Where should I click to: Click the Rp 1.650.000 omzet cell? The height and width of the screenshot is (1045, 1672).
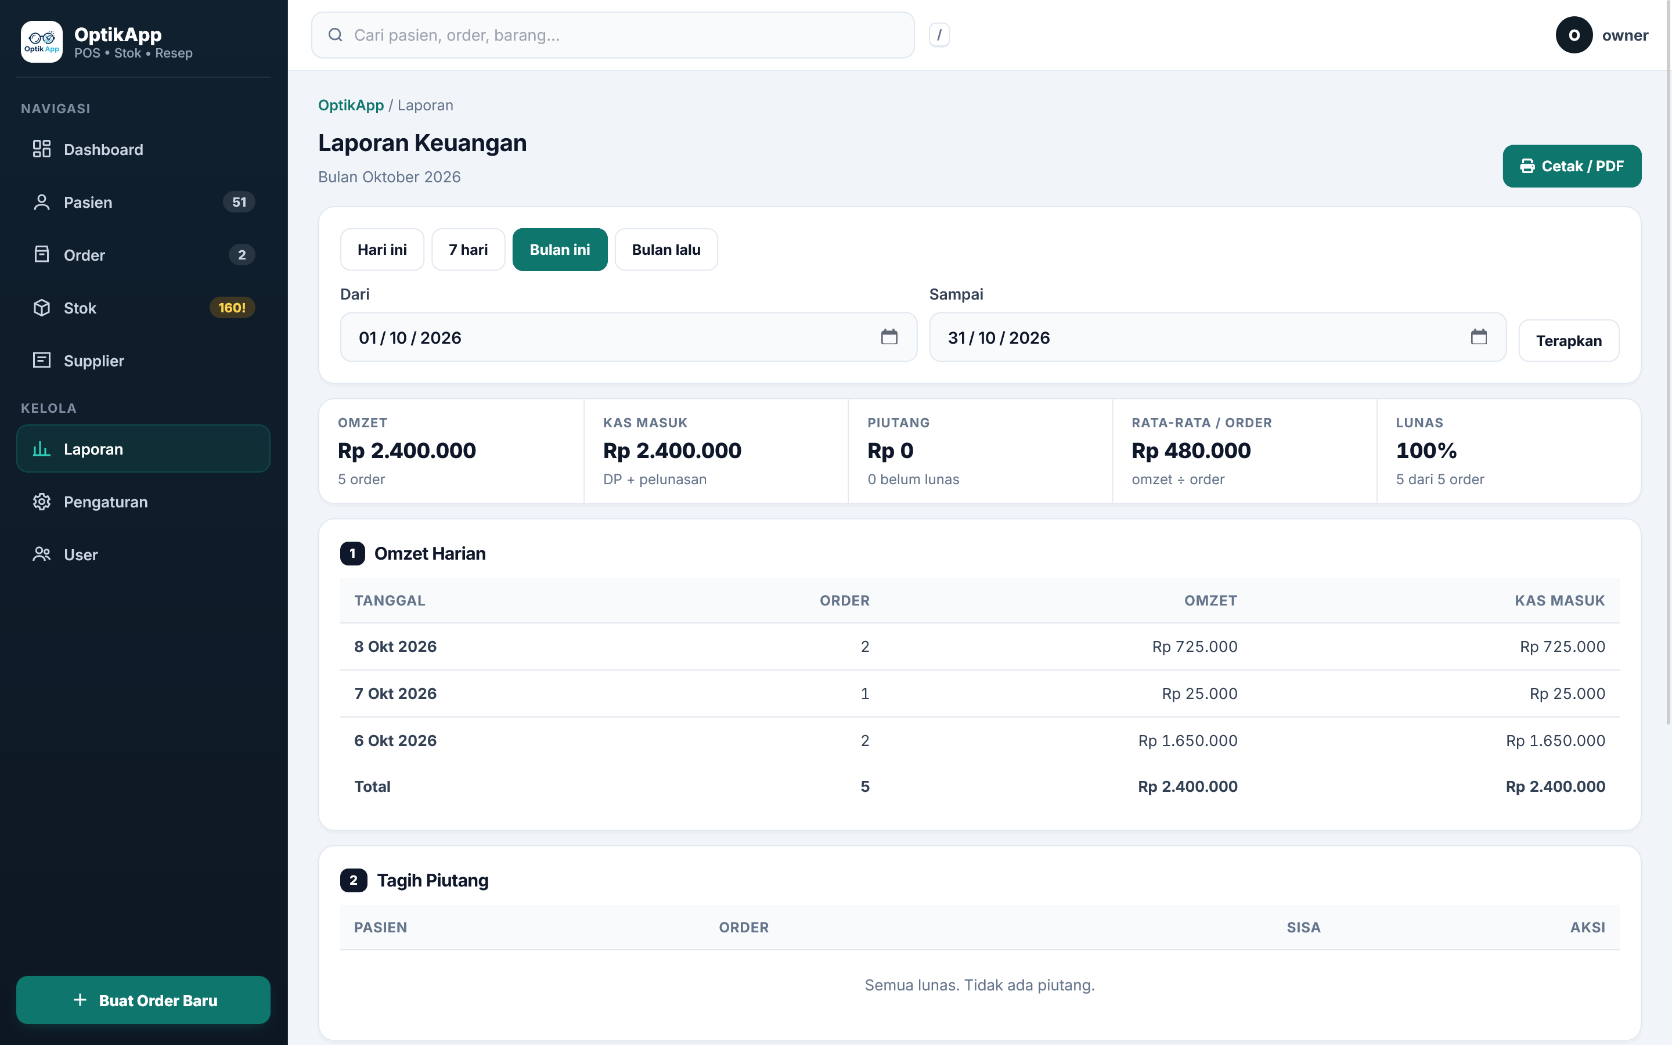coord(1188,740)
